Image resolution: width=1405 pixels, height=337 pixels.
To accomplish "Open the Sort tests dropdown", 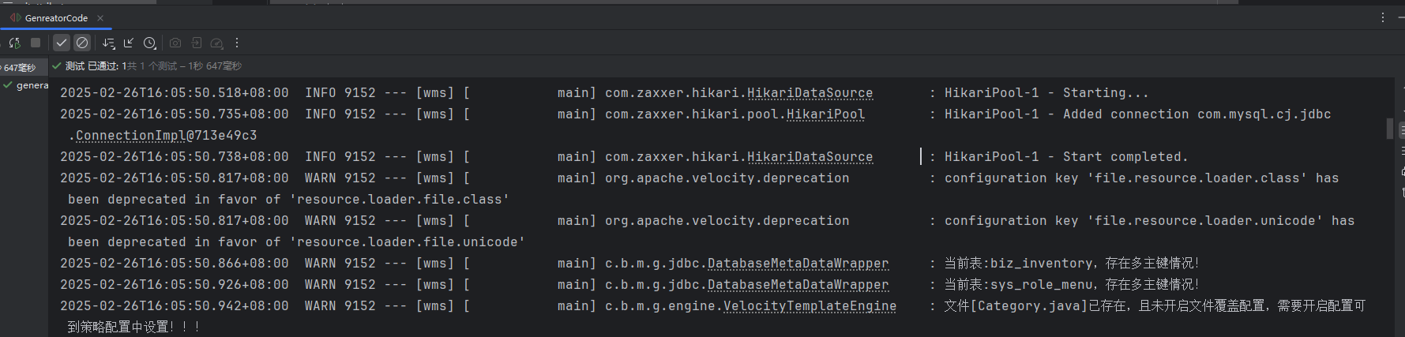I will point(108,43).
